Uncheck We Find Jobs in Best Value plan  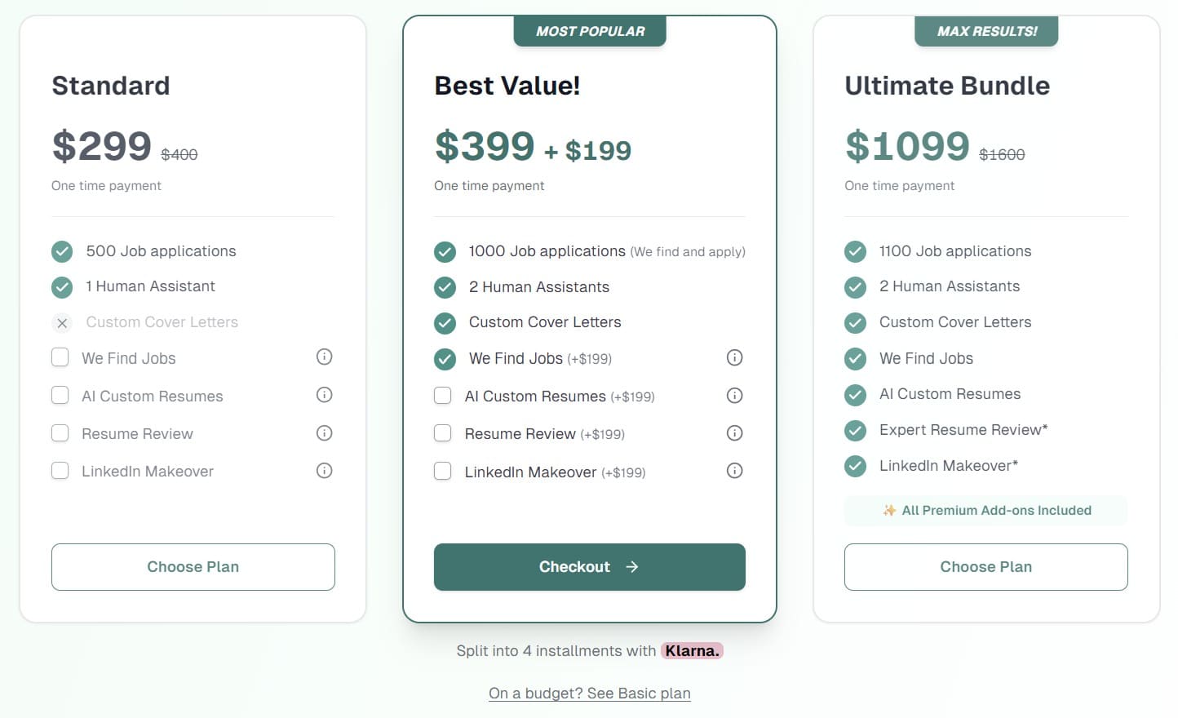tap(445, 358)
